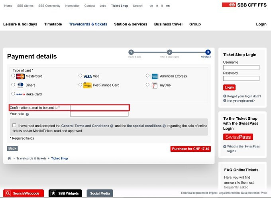Click step 1 Route & date circle
The width and height of the screenshot is (271, 198).
tap(131, 52)
